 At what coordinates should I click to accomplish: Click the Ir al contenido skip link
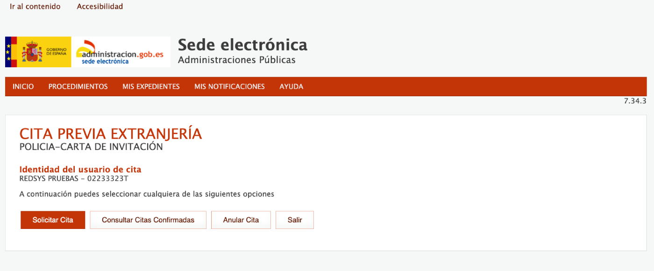coord(35,7)
